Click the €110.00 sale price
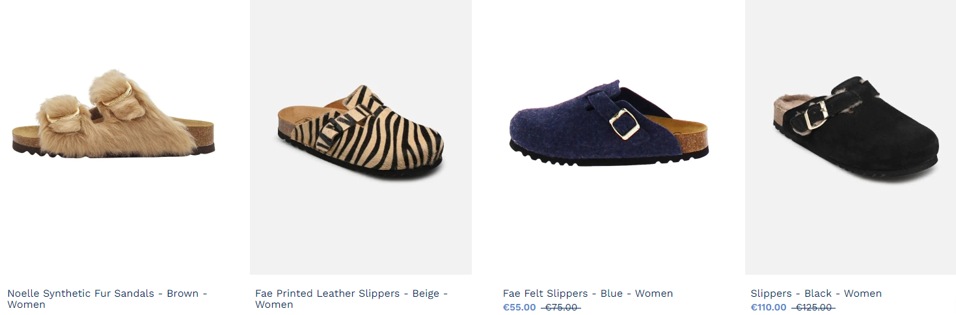Screen dimensions: 956x315 [x=769, y=308]
